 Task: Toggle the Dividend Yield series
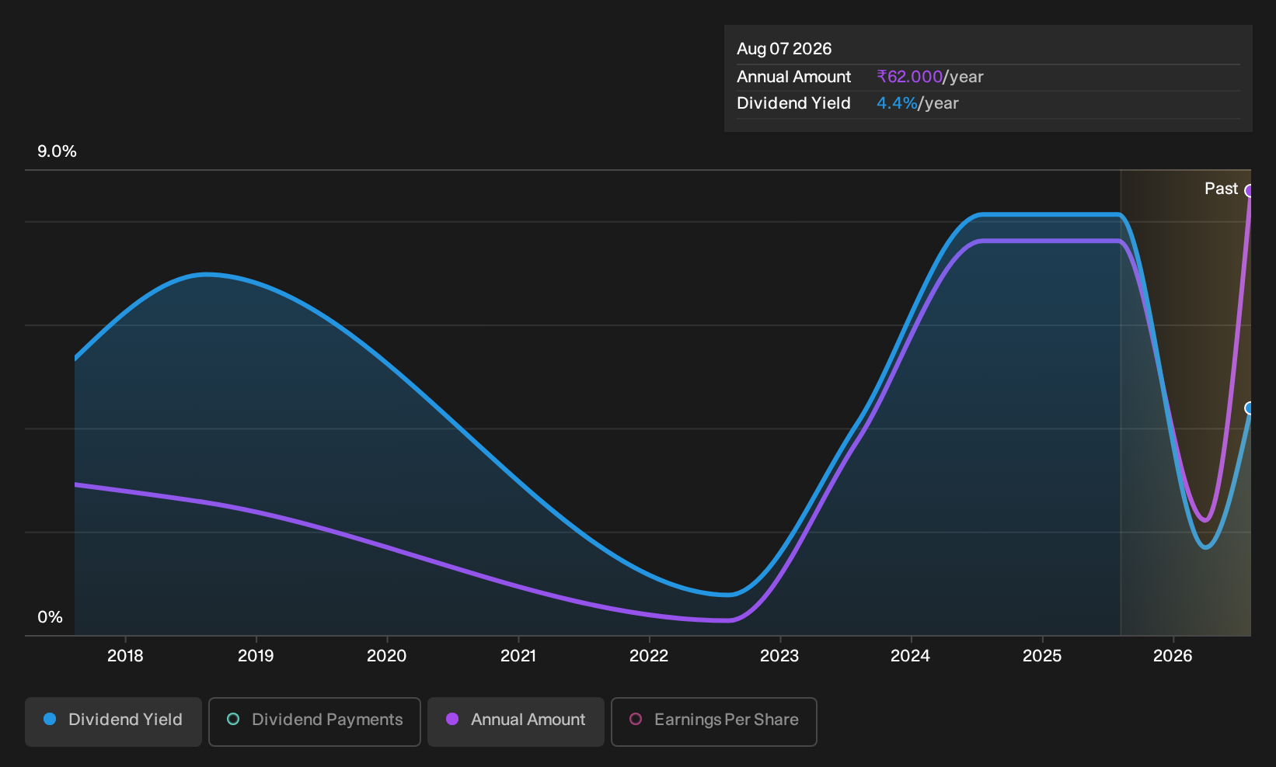pyautogui.click(x=113, y=721)
